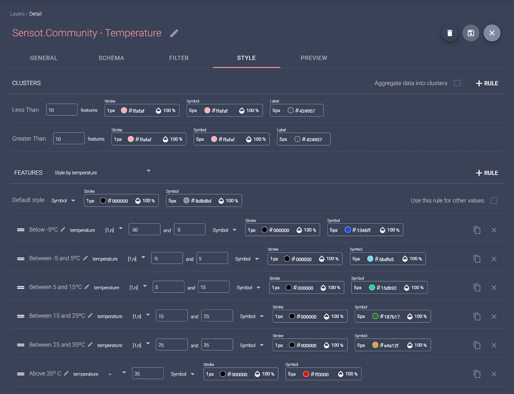Click the opacity droplet icon on Default style symbol
This screenshot has height=394, width=514.
point(221,200)
